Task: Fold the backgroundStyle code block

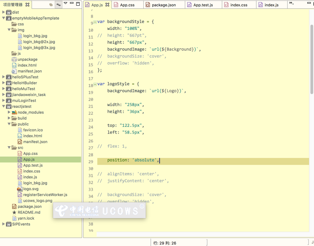Action: click(95, 22)
